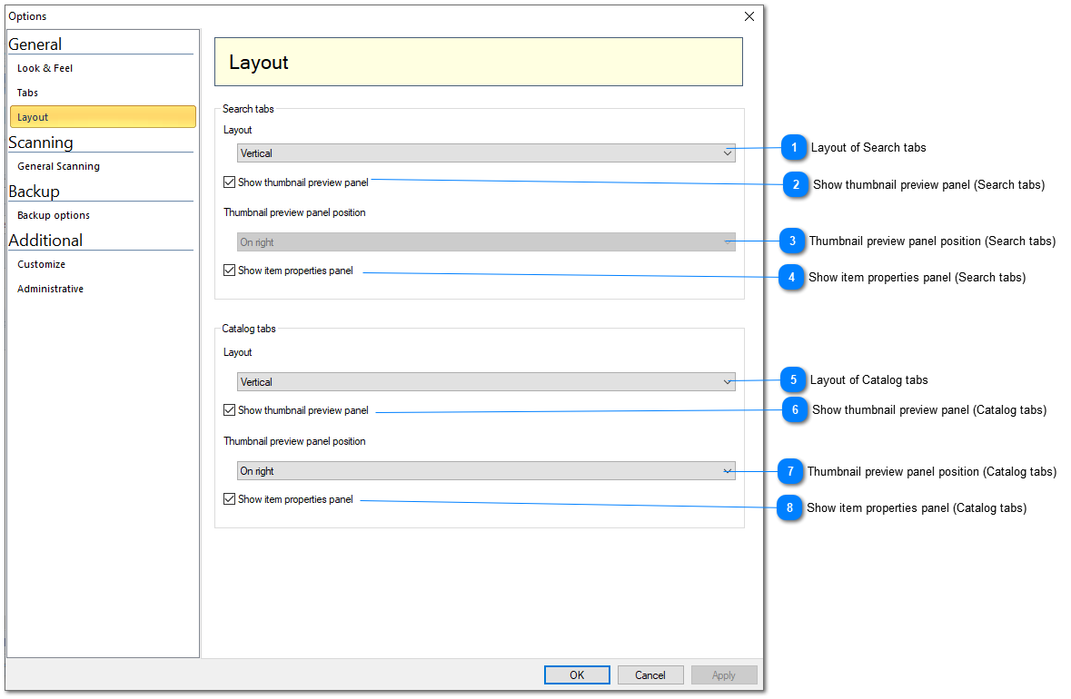Expand the Search tabs Layout dropdown
Screen dimensions: 1071x699
click(485, 153)
